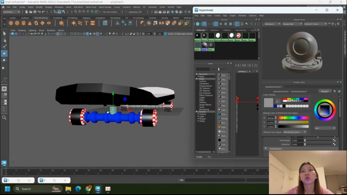The image size is (347, 195).
Task: Open the Hardware renderer dropdown
Action: [273, 24]
